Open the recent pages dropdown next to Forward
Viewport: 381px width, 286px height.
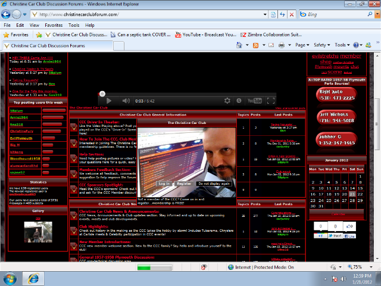pyautogui.click(x=25, y=14)
